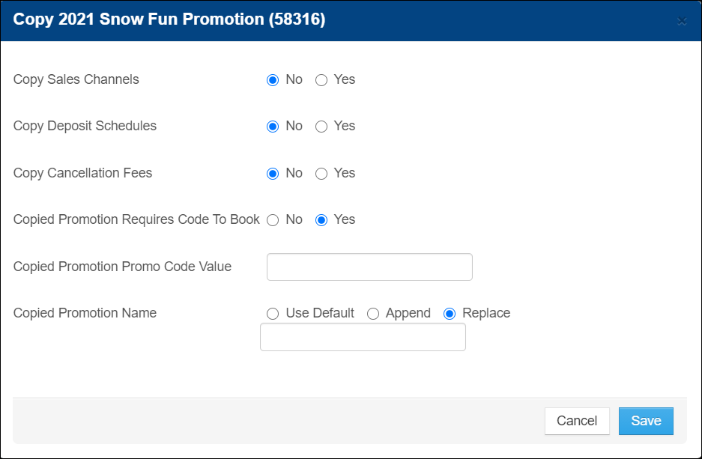
Task: Select No for Copy Sales Channels
Action: coord(273,80)
